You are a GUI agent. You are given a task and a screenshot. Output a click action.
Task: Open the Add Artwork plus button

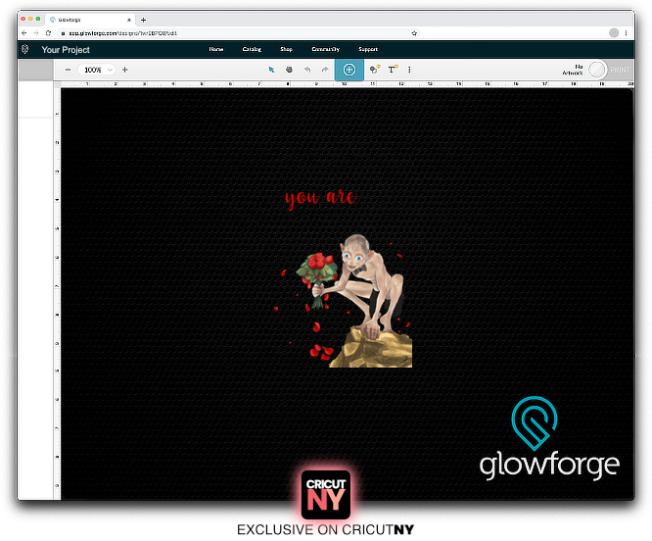(349, 70)
